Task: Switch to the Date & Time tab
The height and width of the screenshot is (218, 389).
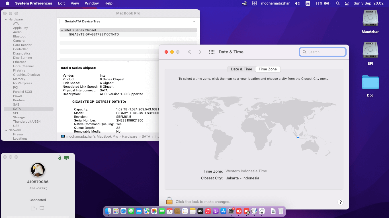Action: (241, 69)
